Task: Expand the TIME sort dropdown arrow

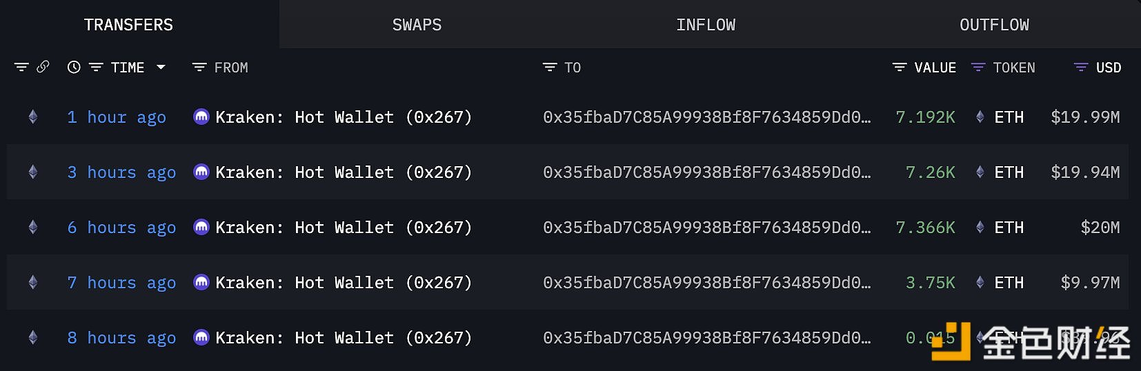Action: [x=161, y=67]
